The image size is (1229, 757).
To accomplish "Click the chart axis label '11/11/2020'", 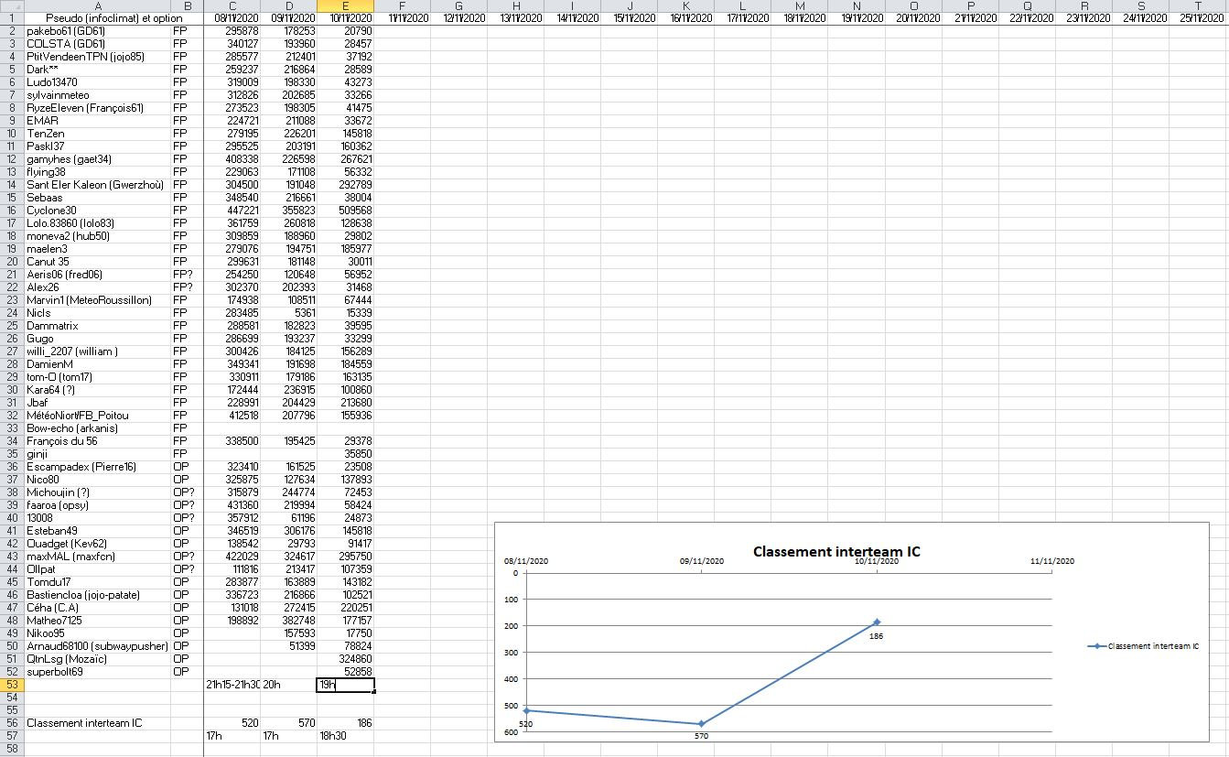I will click(x=1052, y=561).
